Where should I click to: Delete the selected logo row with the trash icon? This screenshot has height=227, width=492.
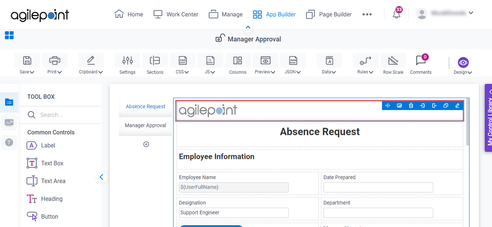(x=411, y=105)
